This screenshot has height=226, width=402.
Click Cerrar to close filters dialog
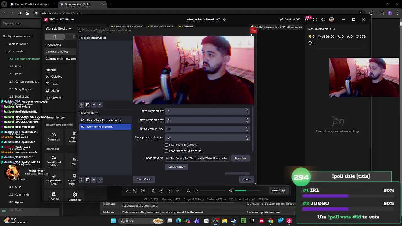pyautogui.click(x=247, y=180)
